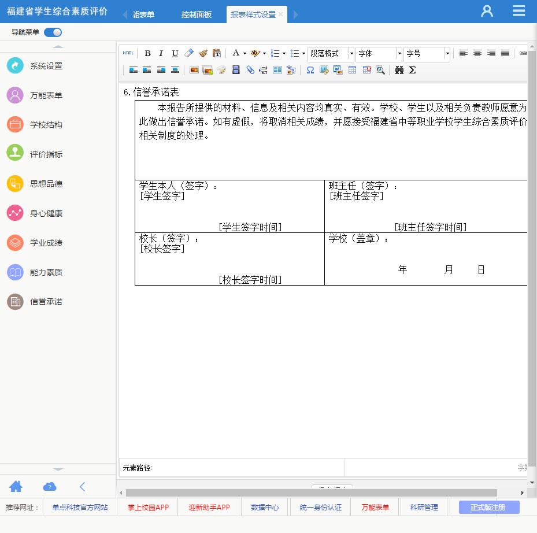The height and width of the screenshot is (533, 537).
Task: Expand numbered list style arrow
Action: click(284, 53)
